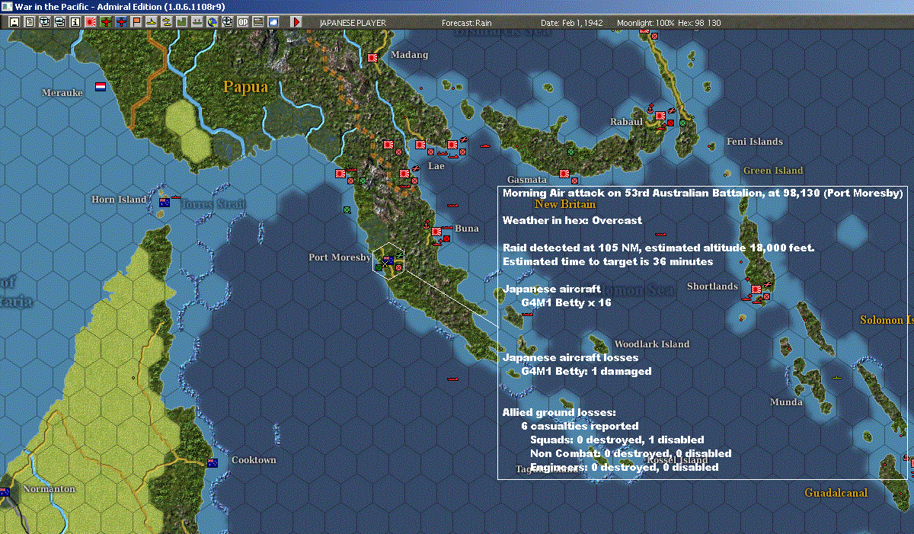Image resolution: width=914 pixels, height=534 pixels.
Task: Click the Morning Air attack report header
Action: click(x=702, y=193)
